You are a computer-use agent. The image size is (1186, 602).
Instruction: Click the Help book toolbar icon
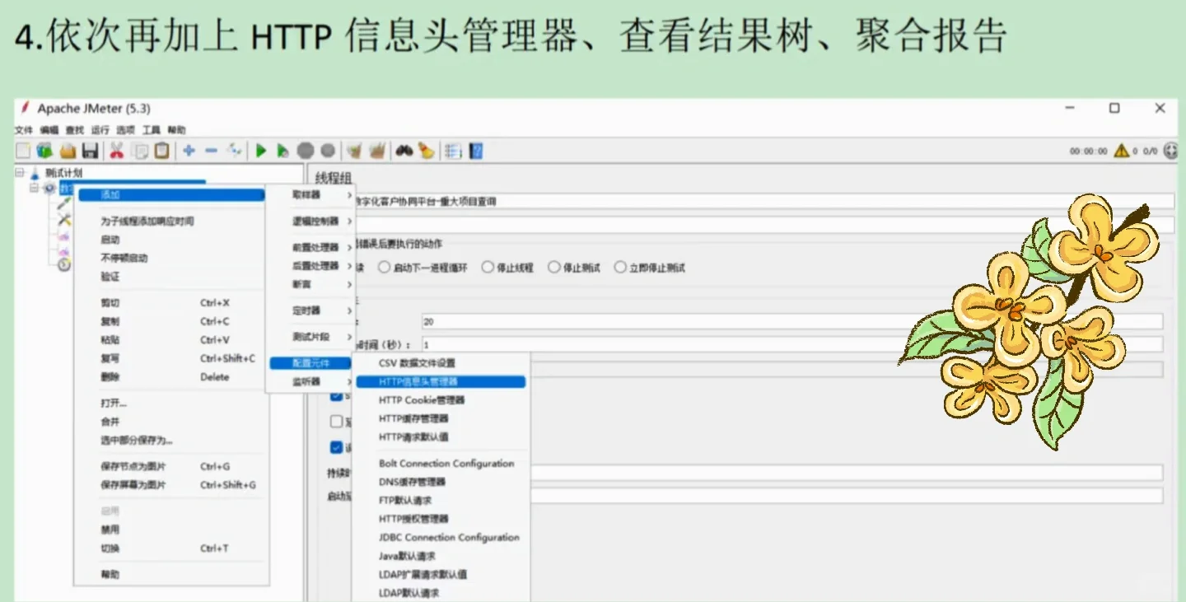(x=475, y=151)
